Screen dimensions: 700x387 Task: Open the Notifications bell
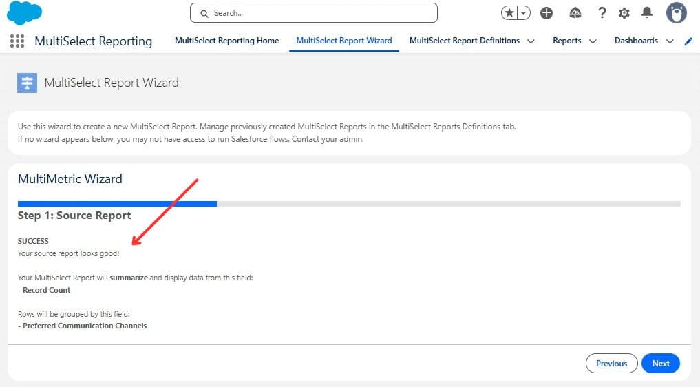pyautogui.click(x=647, y=12)
